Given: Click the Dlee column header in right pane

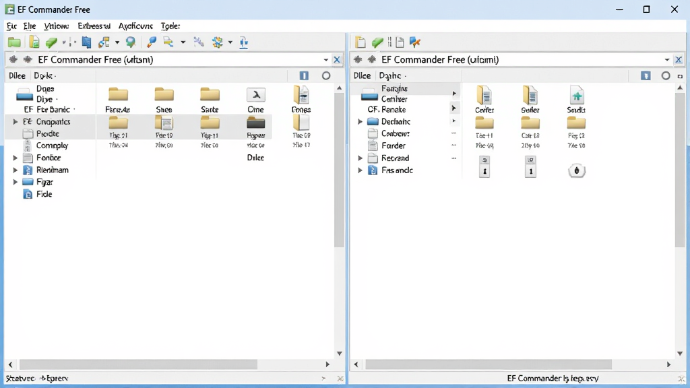Looking at the screenshot, I should coord(362,75).
